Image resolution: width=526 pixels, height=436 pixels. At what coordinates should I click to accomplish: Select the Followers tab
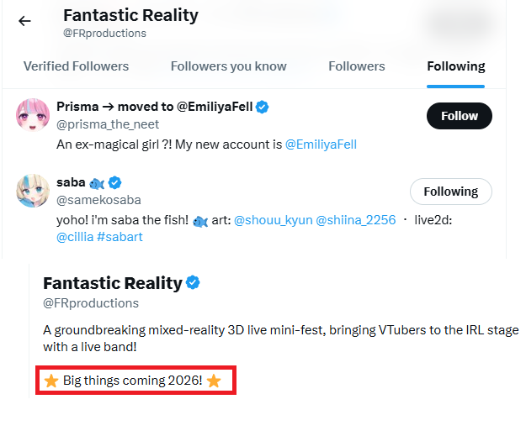pos(357,66)
